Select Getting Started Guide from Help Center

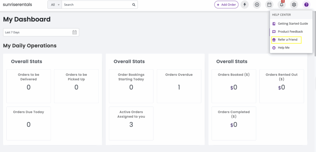click(x=293, y=23)
